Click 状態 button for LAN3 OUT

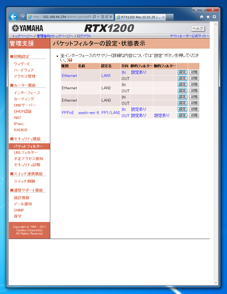(x=194, y=103)
